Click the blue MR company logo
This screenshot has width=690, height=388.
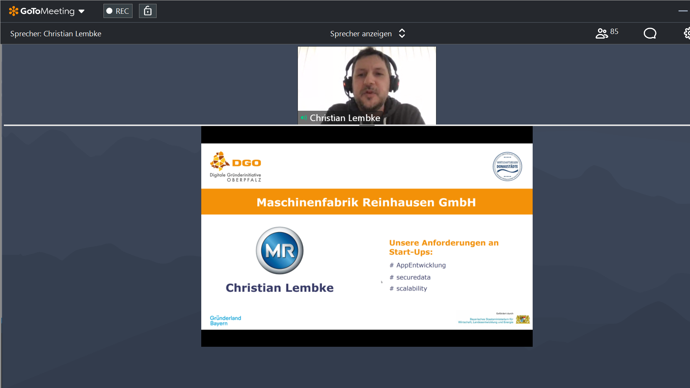coord(280,251)
